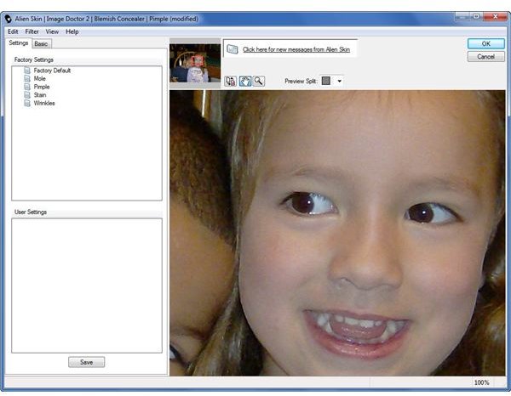Image resolution: width=511 pixels, height=396 pixels.
Task: Close the Blemish Concealer window
Action: click(x=495, y=16)
